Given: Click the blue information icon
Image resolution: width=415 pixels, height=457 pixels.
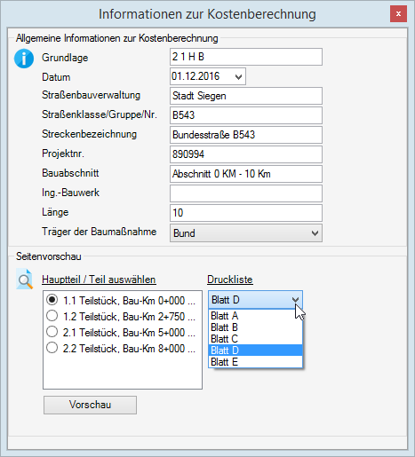Looking at the screenshot, I should tap(24, 59).
